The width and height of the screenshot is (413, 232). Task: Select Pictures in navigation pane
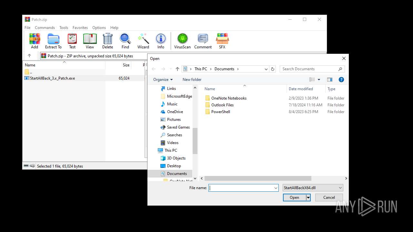coord(174,120)
